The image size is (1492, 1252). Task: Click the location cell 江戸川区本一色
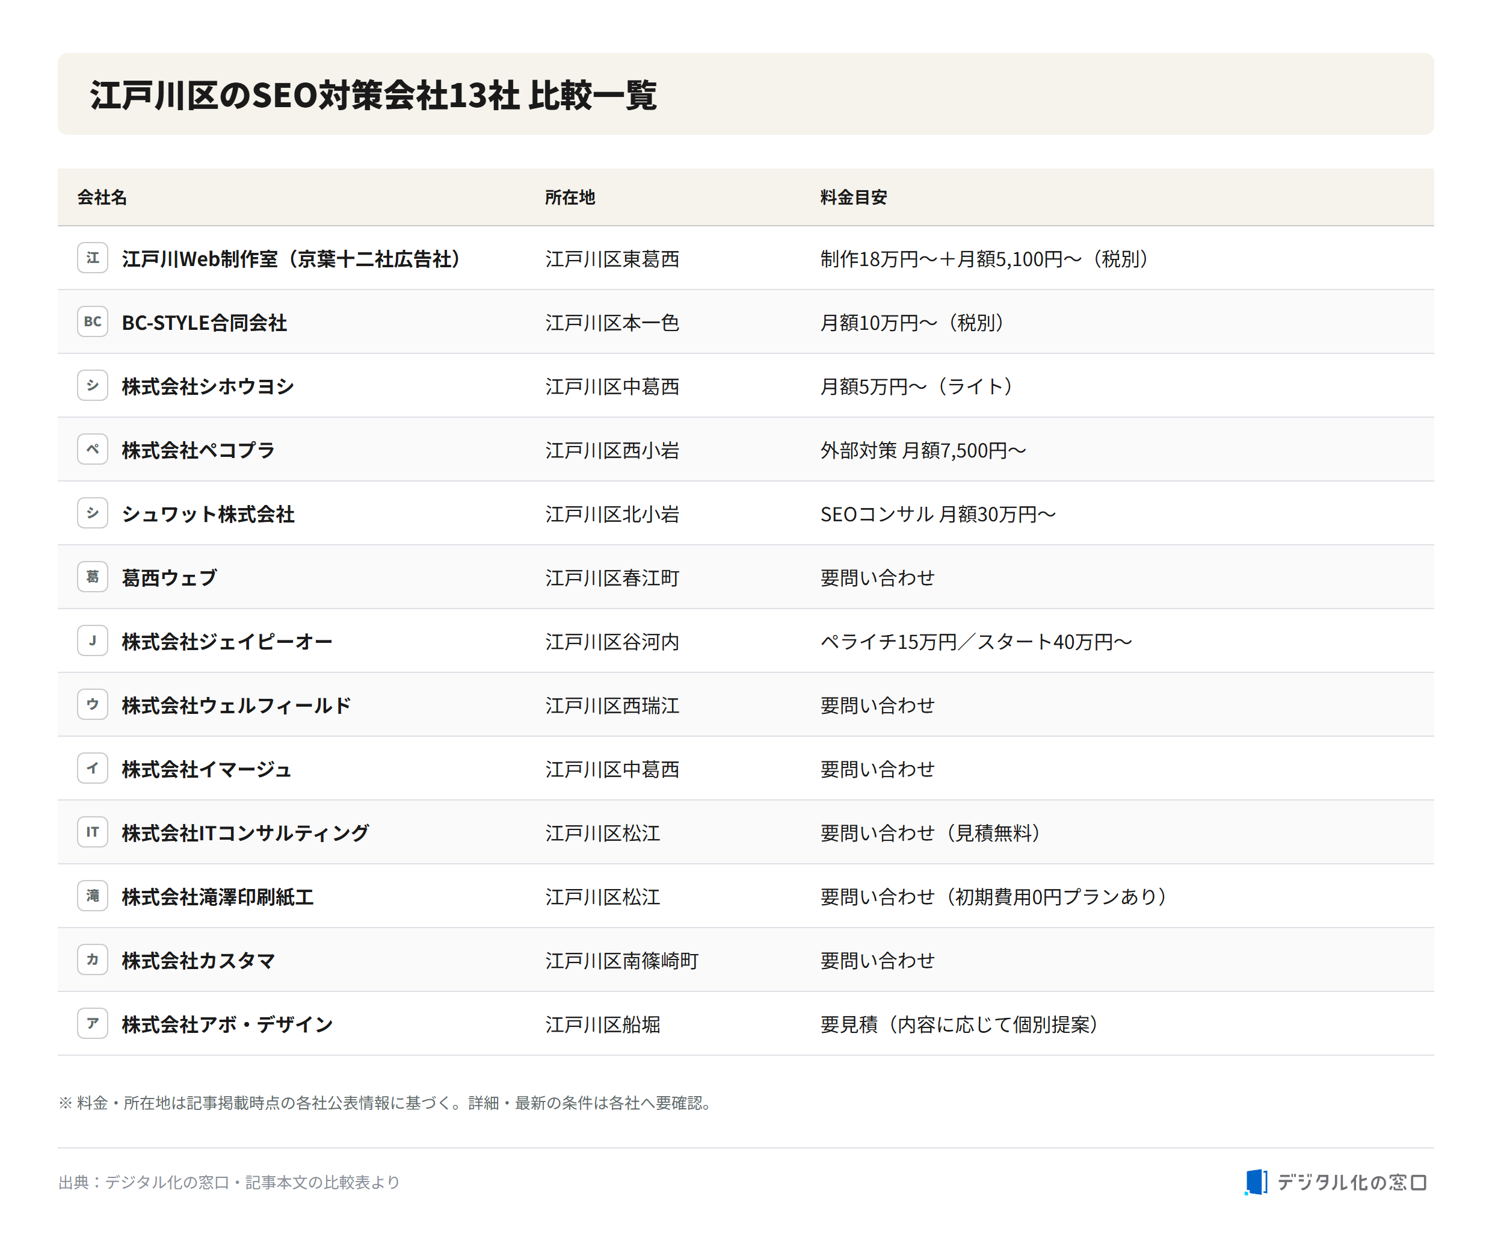(612, 323)
